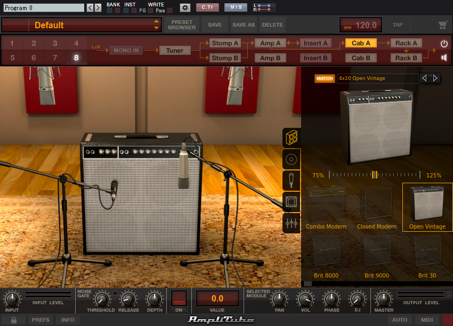The image size is (453, 326).
Task: Go to previous program with left arrow
Action: click(90, 8)
